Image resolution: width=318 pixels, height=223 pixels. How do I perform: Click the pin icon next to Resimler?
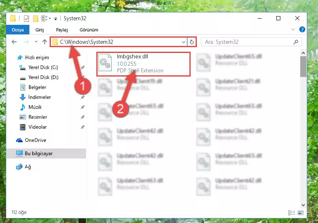coord(82,117)
